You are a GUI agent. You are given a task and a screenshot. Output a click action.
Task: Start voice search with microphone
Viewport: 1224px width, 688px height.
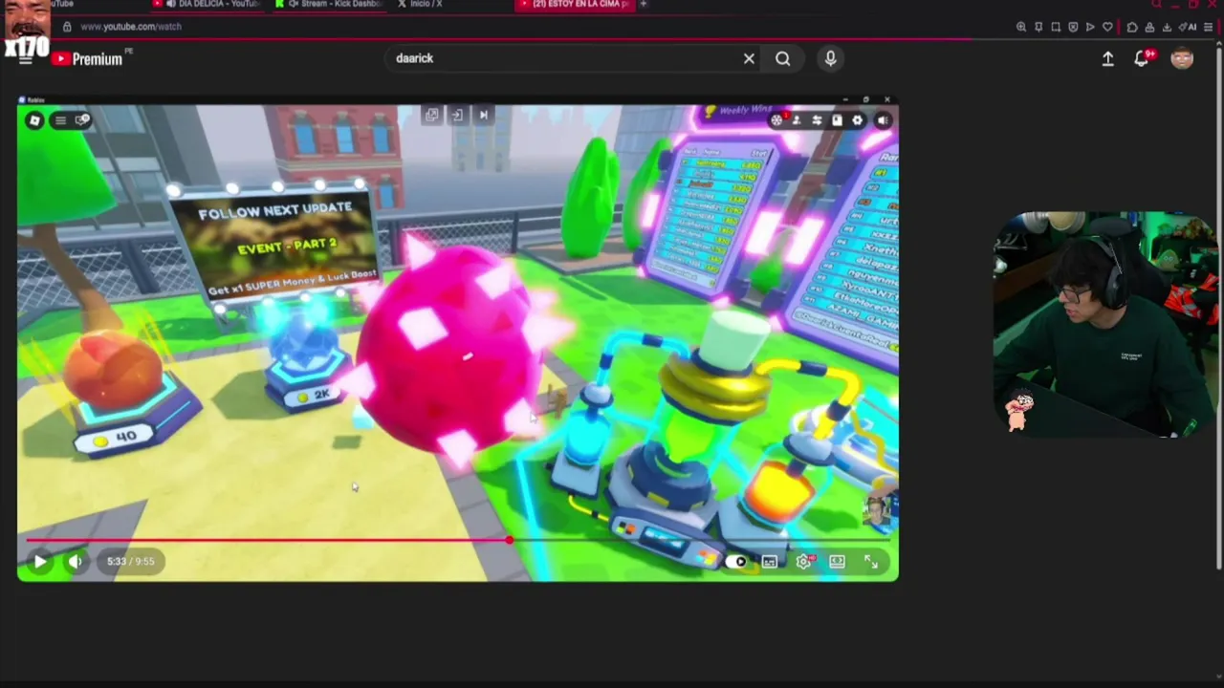[830, 58]
